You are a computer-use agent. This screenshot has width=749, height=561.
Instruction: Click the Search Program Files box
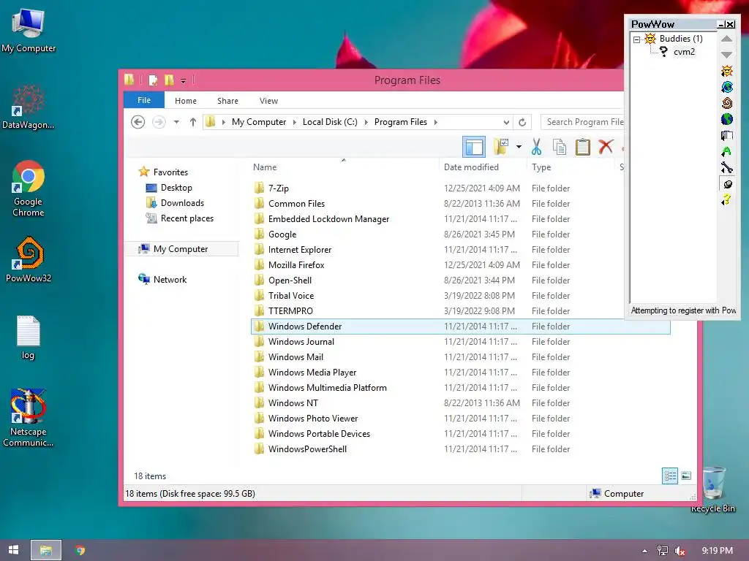point(583,122)
